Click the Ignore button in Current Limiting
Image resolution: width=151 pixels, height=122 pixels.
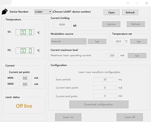point(111,24)
